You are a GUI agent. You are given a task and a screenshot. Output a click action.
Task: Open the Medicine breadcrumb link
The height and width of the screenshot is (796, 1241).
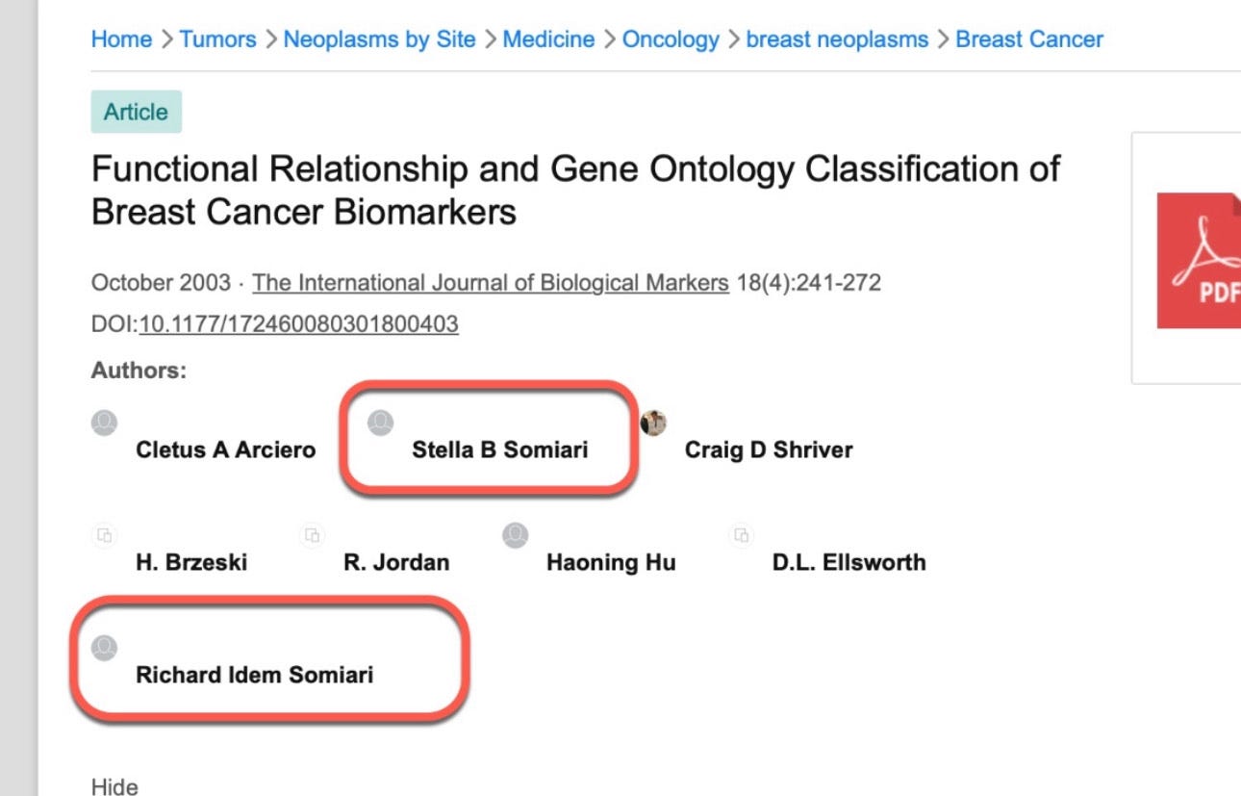tap(548, 39)
